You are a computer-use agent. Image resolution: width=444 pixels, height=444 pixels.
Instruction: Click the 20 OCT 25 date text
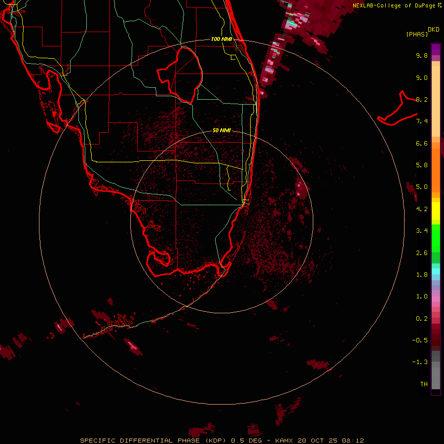[x=317, y=441]
